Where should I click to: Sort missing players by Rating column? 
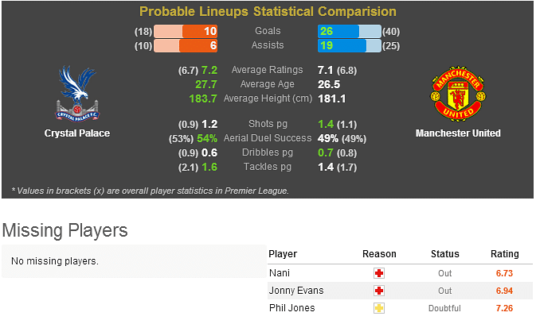(x=505, y=254)
